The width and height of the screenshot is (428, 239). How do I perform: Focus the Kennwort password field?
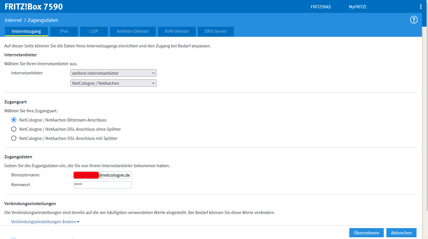103,185
